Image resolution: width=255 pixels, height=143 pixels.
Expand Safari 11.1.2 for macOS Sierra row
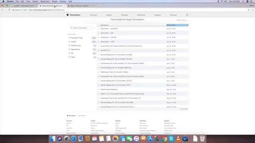click(x=98, y=94)
